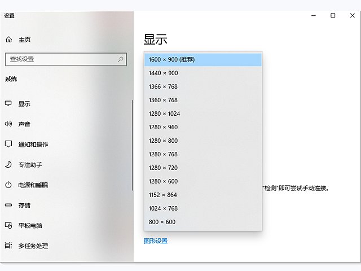Click the search magnifier in 查找设置 box
361x271 pixels.
121,59
